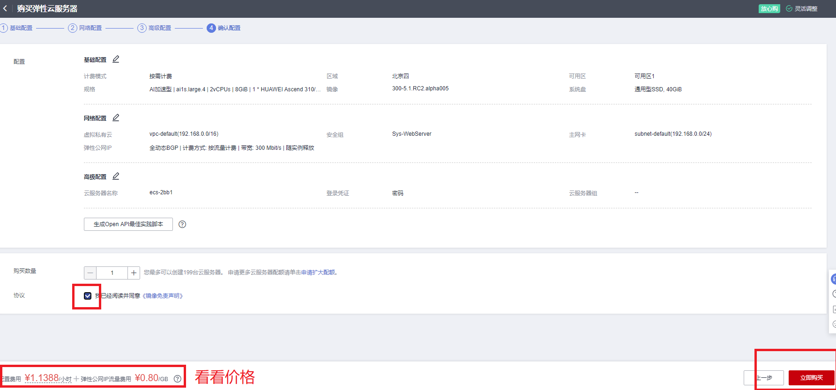
Task: Click the subnet-default(192.168.0.0/24) value
Action: tap(673, 134)
